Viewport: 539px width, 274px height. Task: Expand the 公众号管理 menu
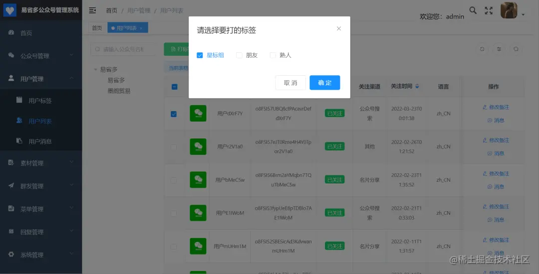(41, 56)
